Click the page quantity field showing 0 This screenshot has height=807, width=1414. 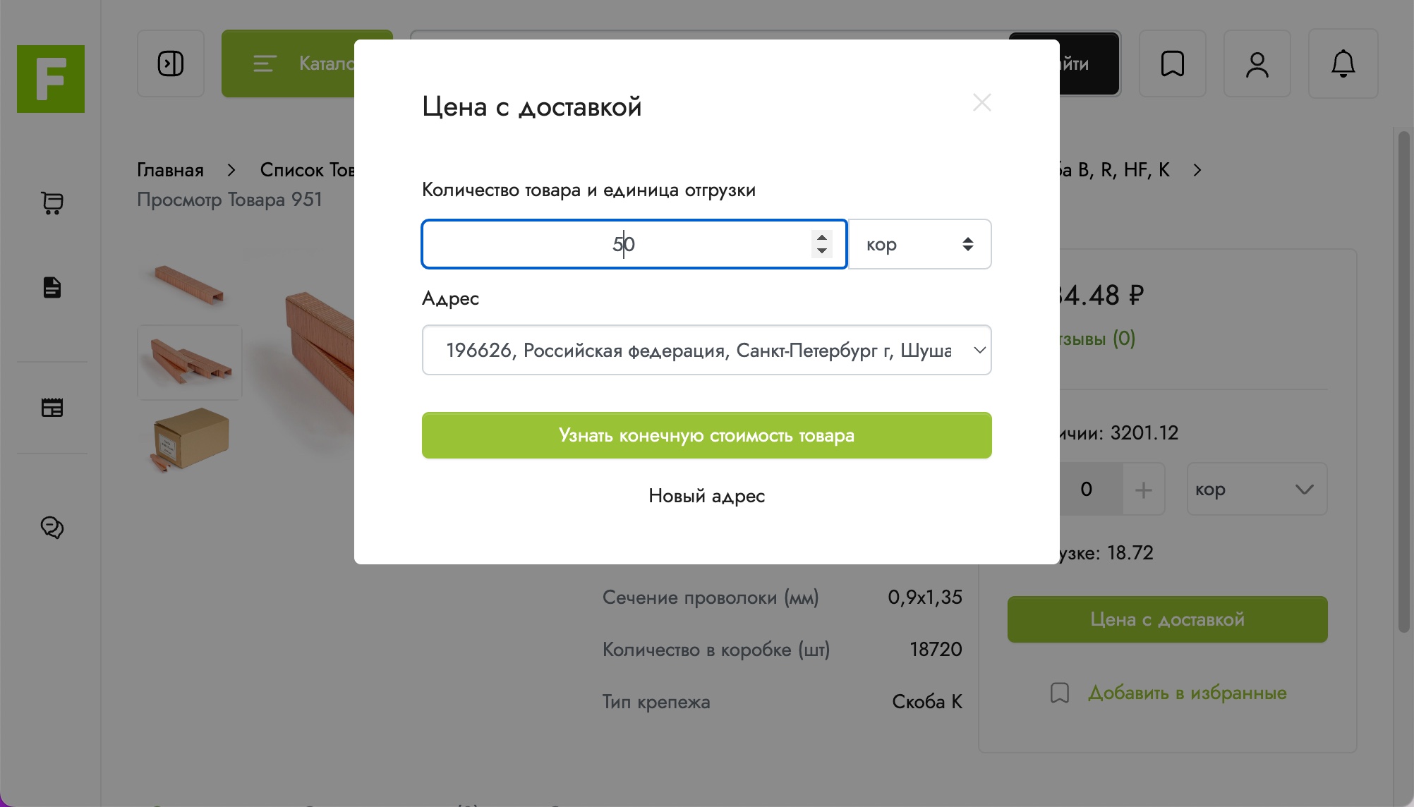[x=1090, y=489]
